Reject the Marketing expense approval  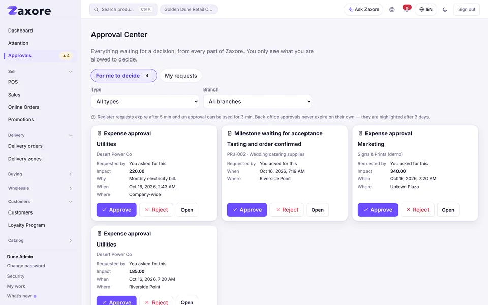pos(417,210)
